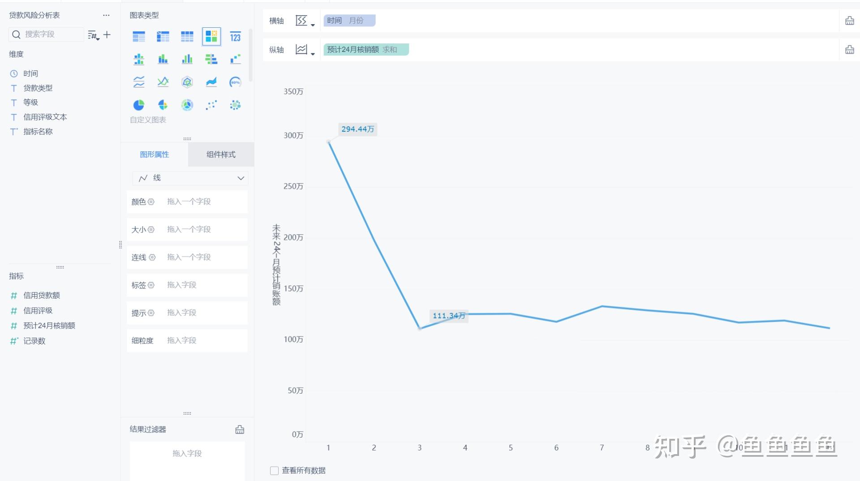
Task: Select the 123 KPI card chart type
Action: point(235,36)
